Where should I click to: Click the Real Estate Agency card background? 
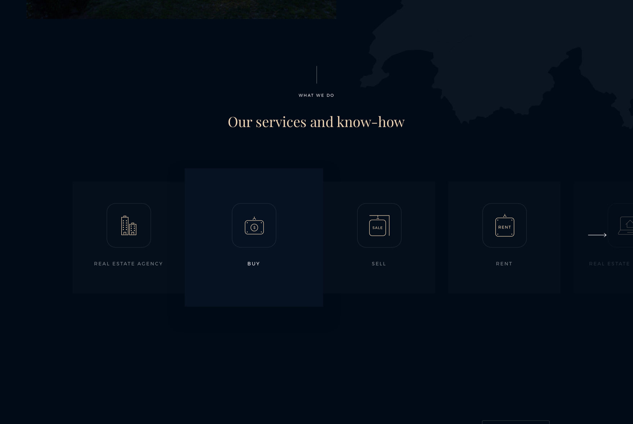tap(128, 282)
